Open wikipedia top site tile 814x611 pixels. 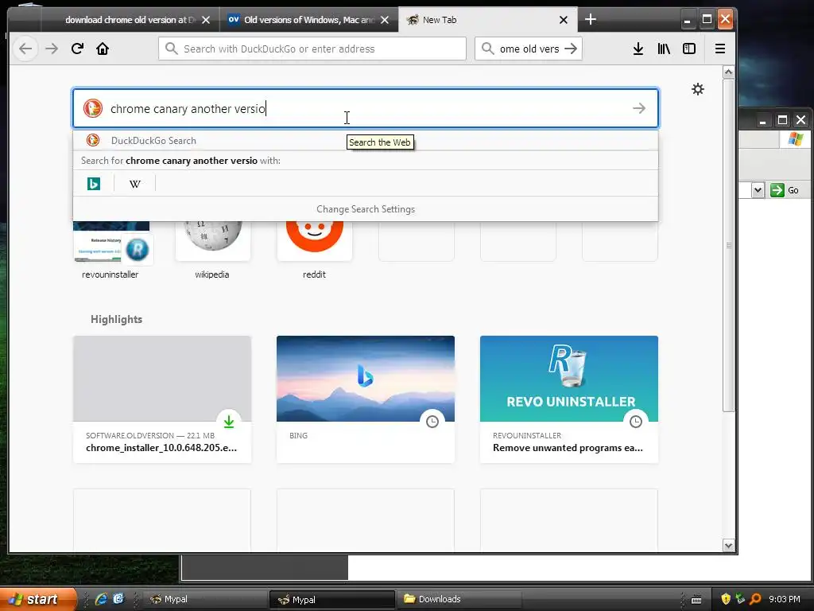click(212, 250)
